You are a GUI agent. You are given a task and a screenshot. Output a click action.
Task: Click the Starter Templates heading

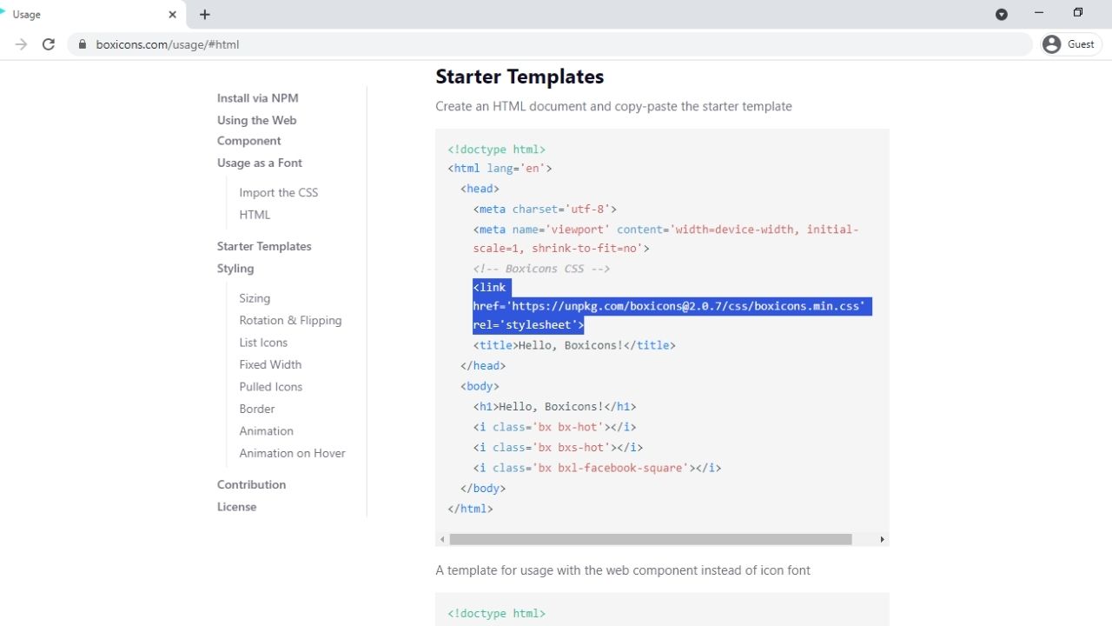(520, 77)
